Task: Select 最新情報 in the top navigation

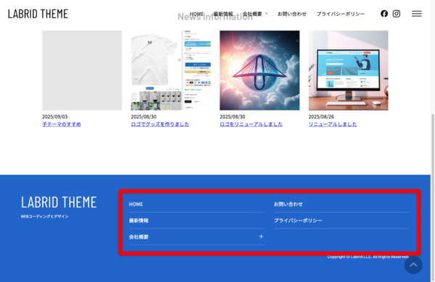Action: tap(223, 14)
